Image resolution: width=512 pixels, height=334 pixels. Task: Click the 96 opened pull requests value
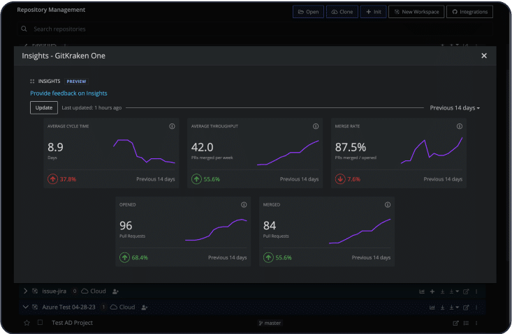[x=126, y=225]
